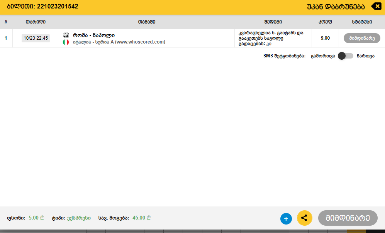Image resolution: width=385 pixels, height=233 pixels.
Task: Click the blue plus button
Action: coord(286,218)
